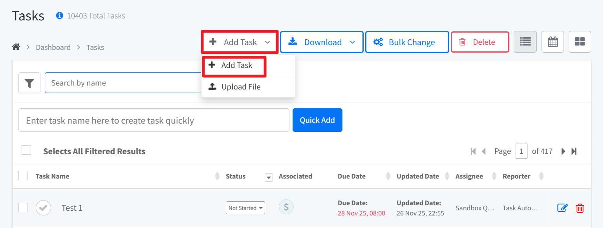Viewport: 604px width, 228px height.
Task: Click the Bulk Change button
Action: [x=407, y=42]
